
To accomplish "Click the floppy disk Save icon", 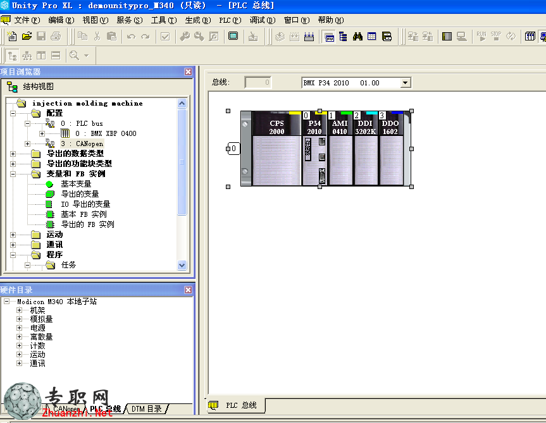I will click(x=41, y=36).
